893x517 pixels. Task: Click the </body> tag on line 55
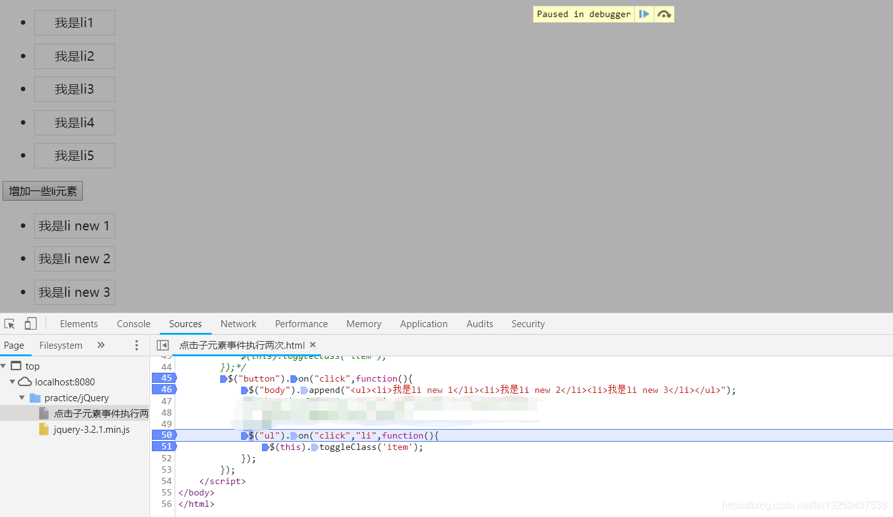point(196,492)
